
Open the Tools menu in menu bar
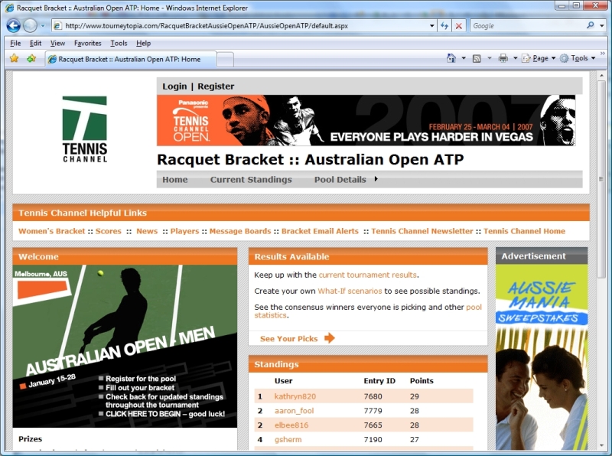119,43
